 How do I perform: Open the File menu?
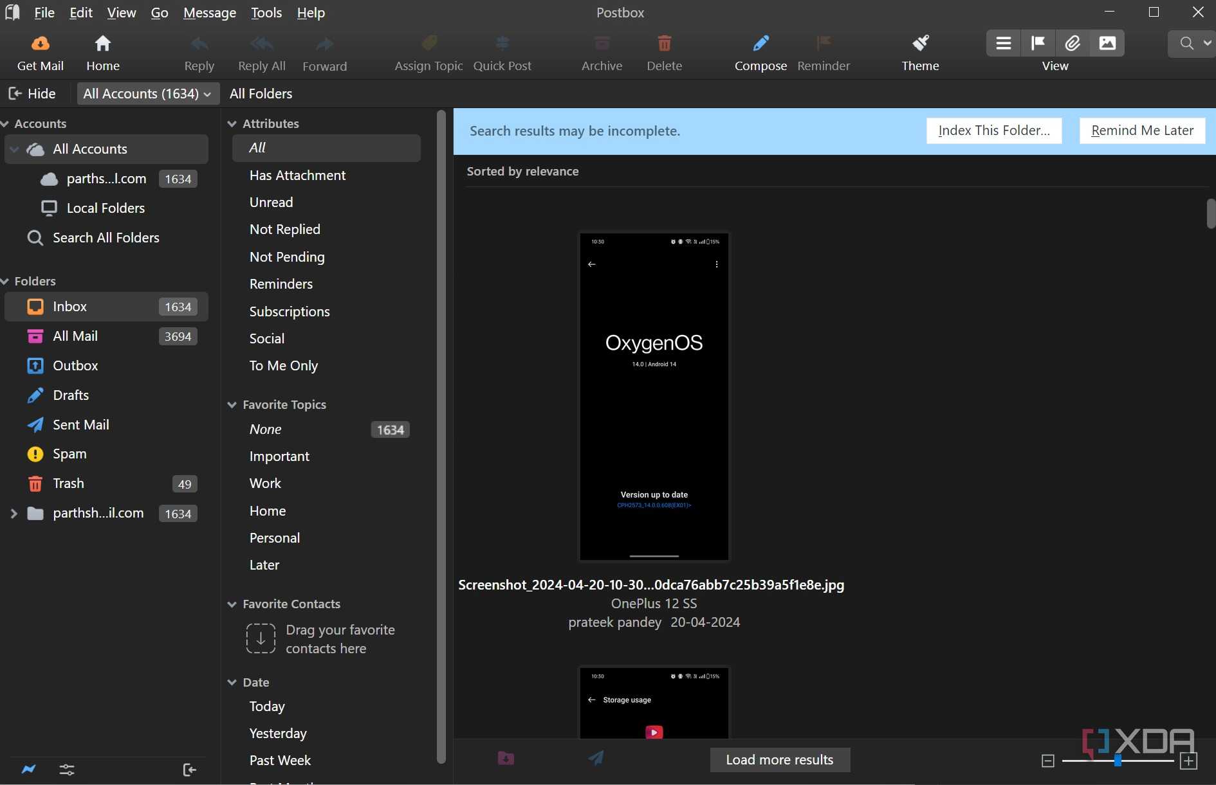pos(44,12)
